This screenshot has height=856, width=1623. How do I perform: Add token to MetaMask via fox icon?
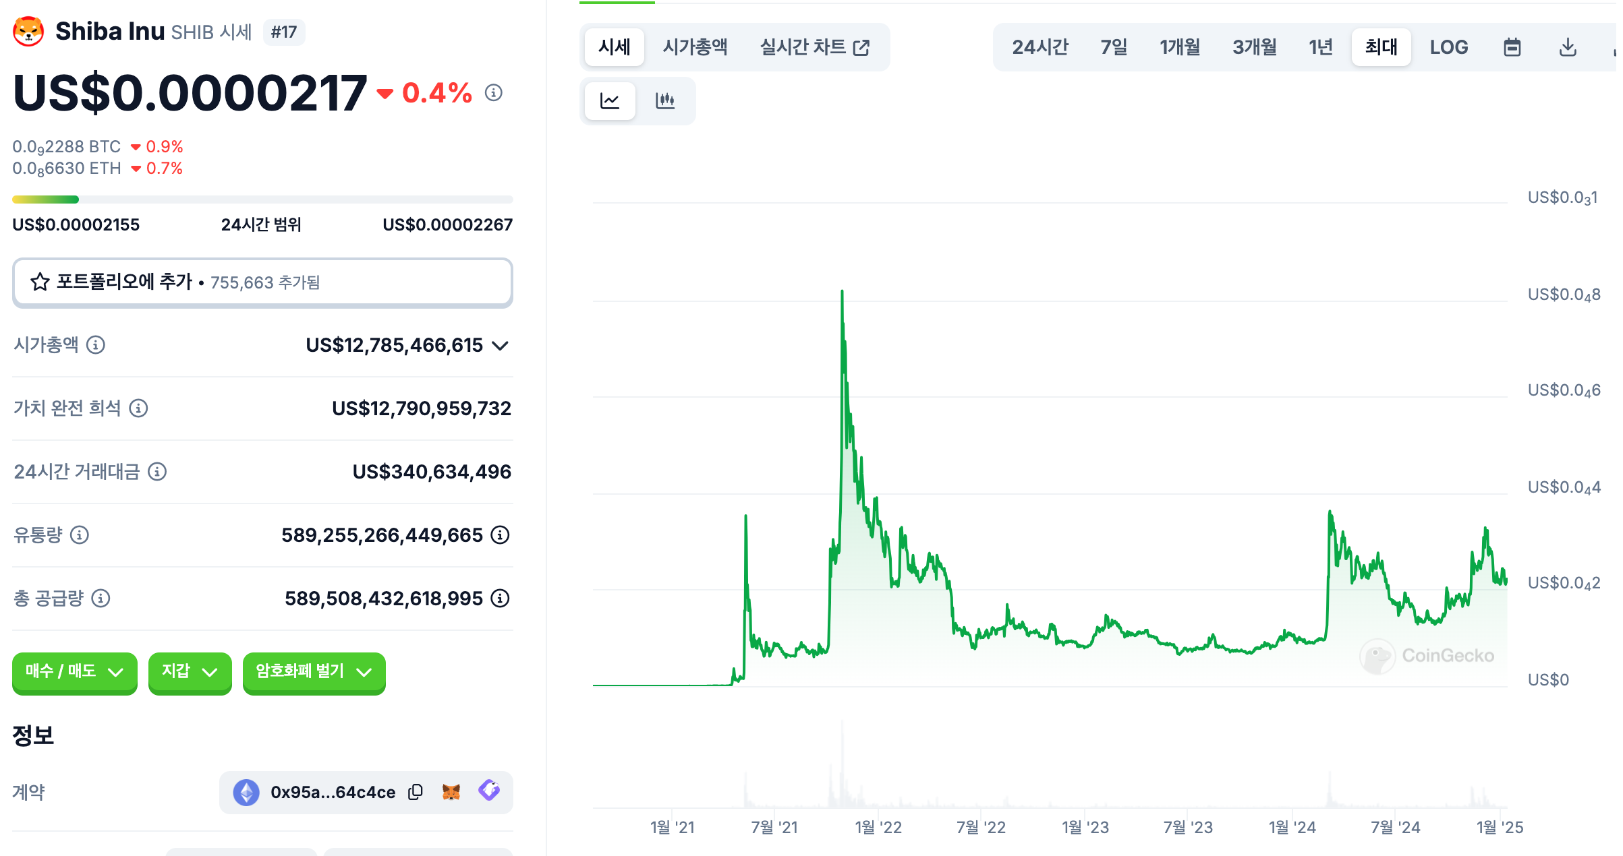[451, 793]
